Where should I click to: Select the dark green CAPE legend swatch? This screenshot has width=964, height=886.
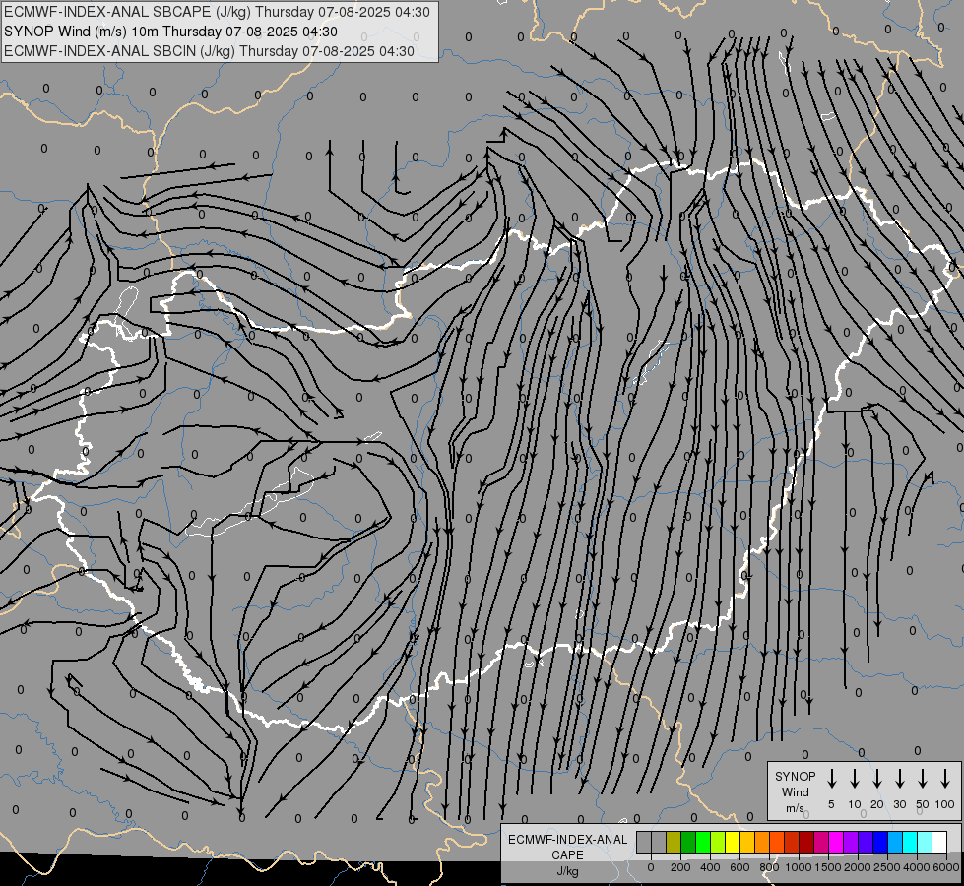[688, 842]
